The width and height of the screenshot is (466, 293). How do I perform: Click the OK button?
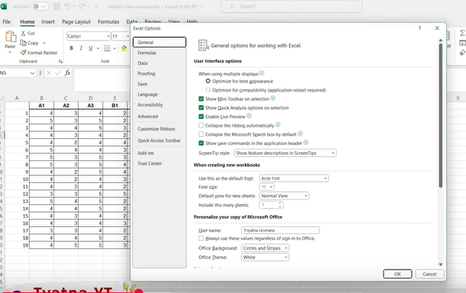[397, 274]
